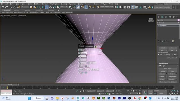The image size is (180, 101).
Task: Activate the Select and Rotate tool
Action: [x=51, y=7]
